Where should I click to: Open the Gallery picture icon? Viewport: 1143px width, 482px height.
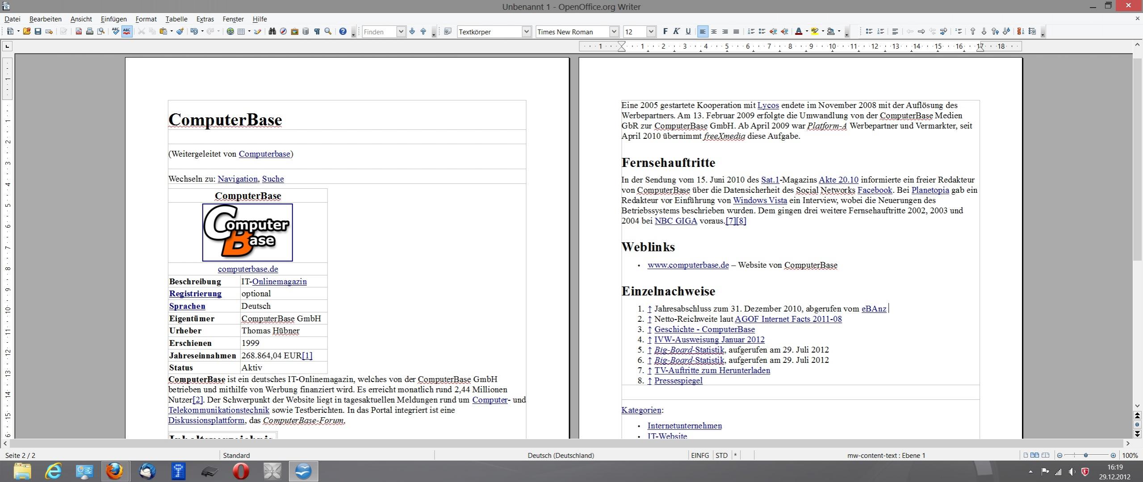(x=294, y=32)
